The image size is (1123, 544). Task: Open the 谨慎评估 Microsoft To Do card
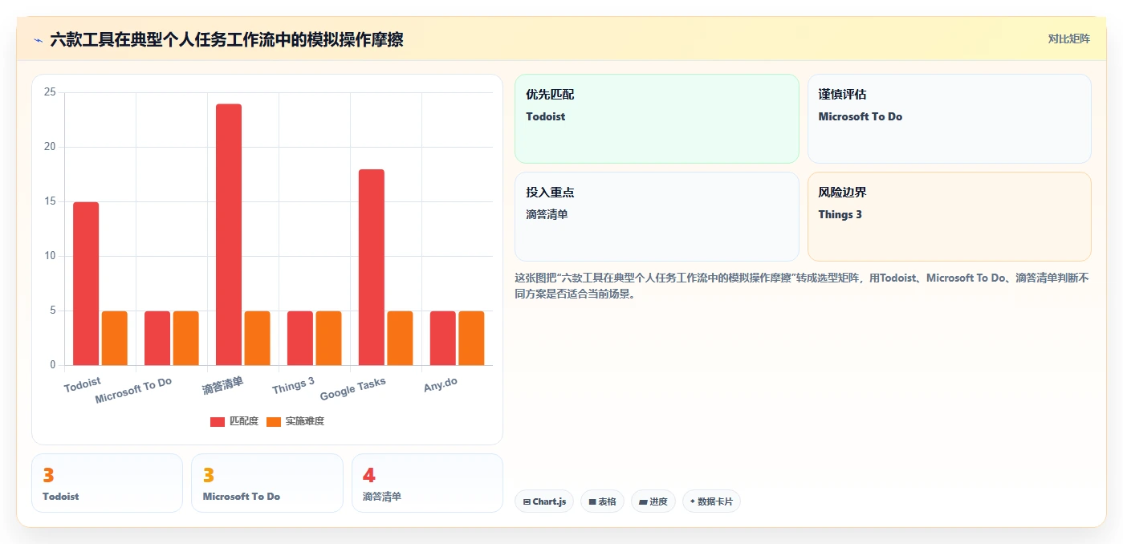949,119
